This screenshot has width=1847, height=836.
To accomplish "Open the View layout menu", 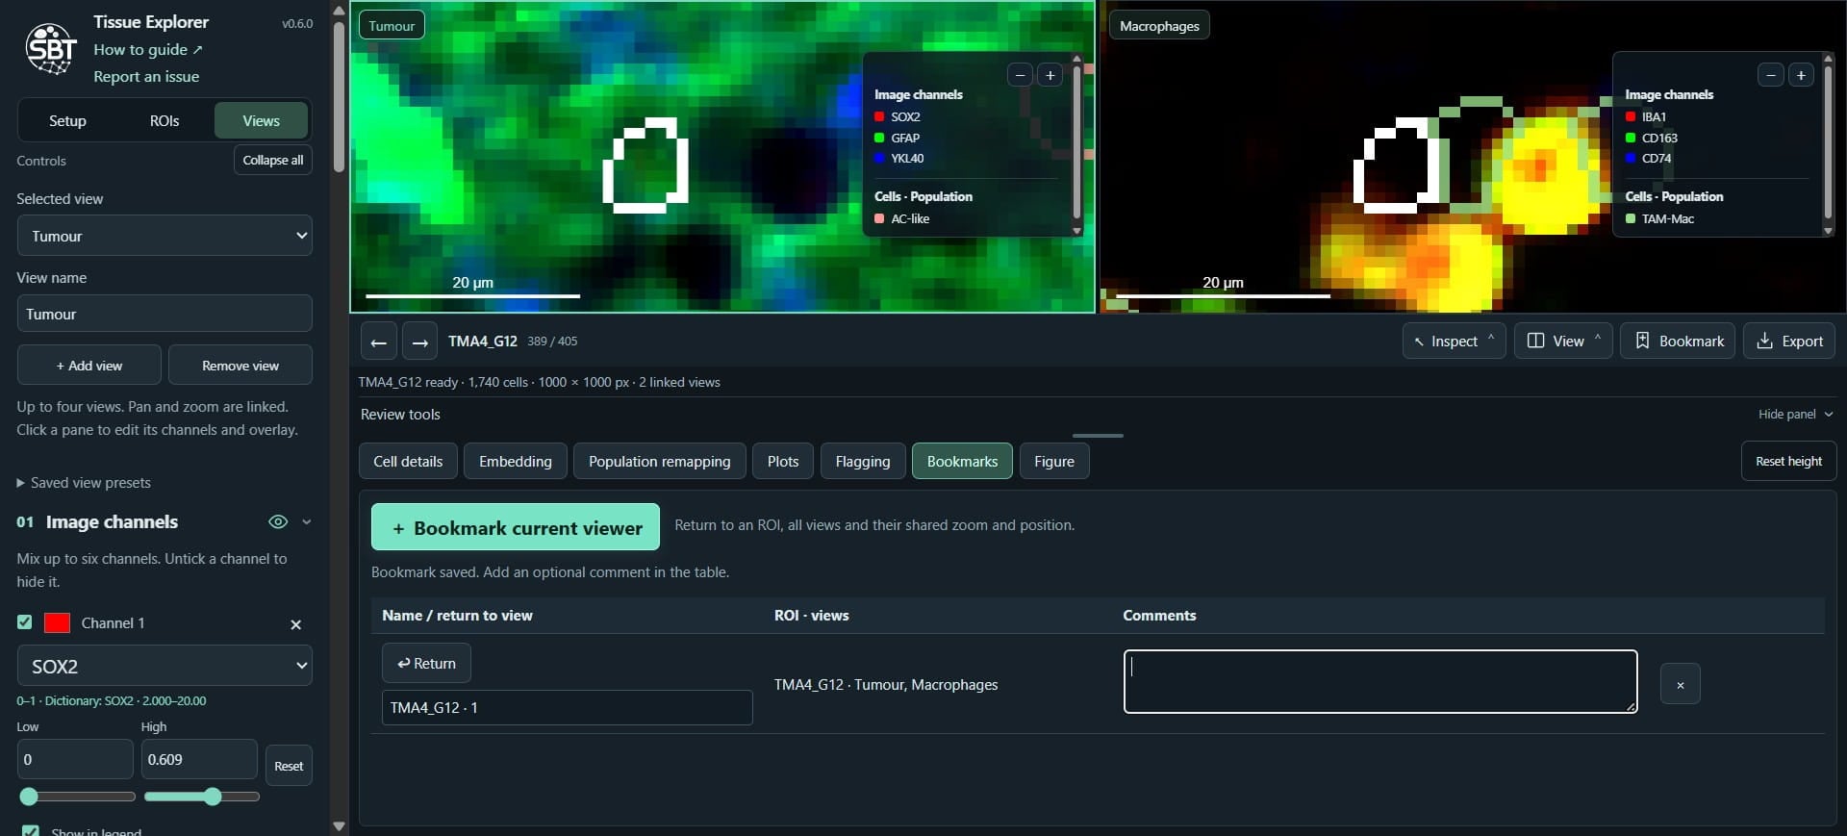I will [1563, 342].
